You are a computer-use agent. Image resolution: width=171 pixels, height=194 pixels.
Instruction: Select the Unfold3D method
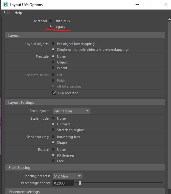click(x=51, y=21)
